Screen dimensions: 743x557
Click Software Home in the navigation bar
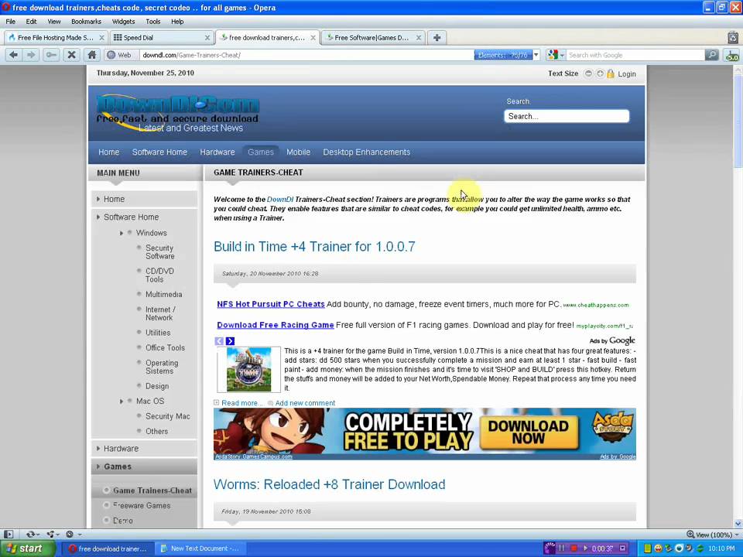159,152
